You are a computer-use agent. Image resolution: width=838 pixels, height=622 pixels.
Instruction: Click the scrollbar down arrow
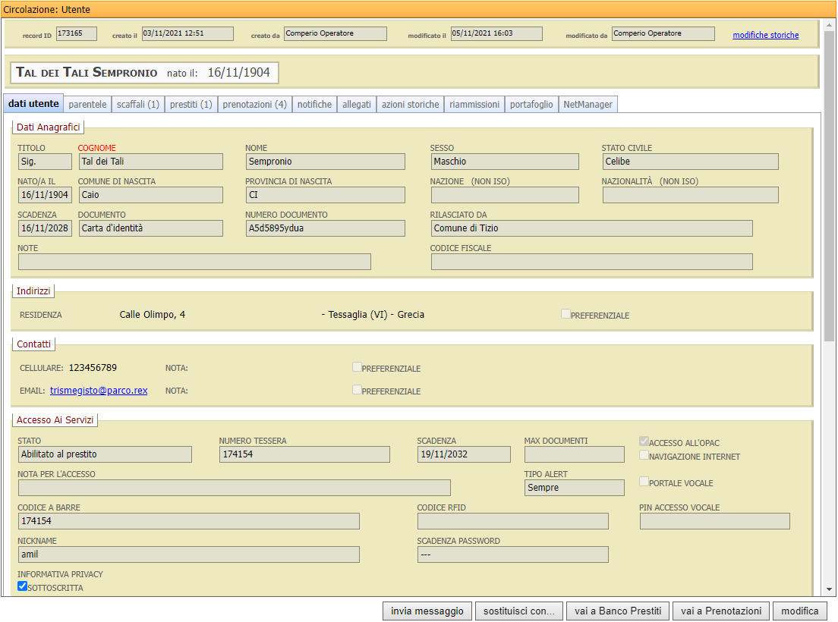pos(829,589)
